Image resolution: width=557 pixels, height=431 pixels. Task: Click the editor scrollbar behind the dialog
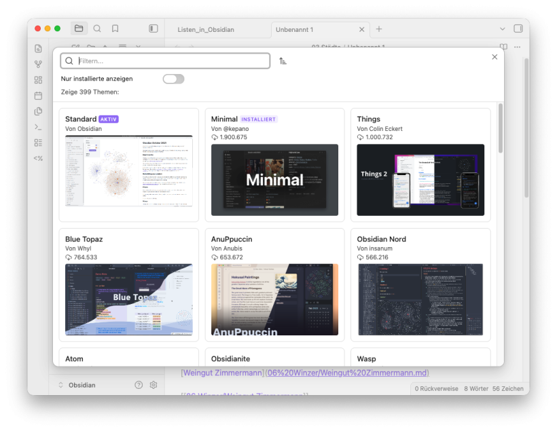526,128
